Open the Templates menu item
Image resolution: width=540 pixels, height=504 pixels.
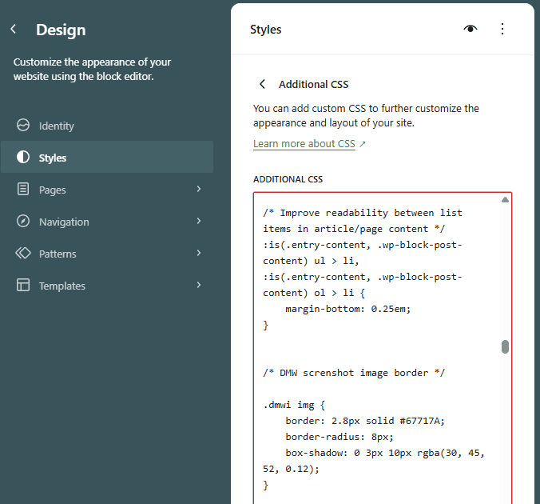coord(107,286)
